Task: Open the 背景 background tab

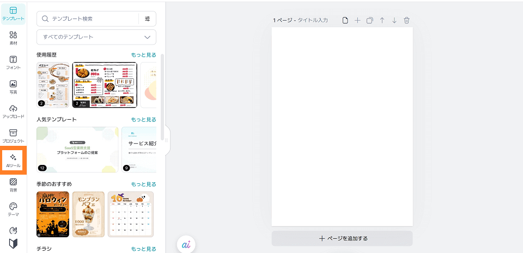Action: (13, 184)
